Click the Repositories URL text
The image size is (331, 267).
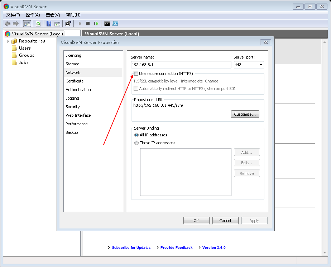158,105
